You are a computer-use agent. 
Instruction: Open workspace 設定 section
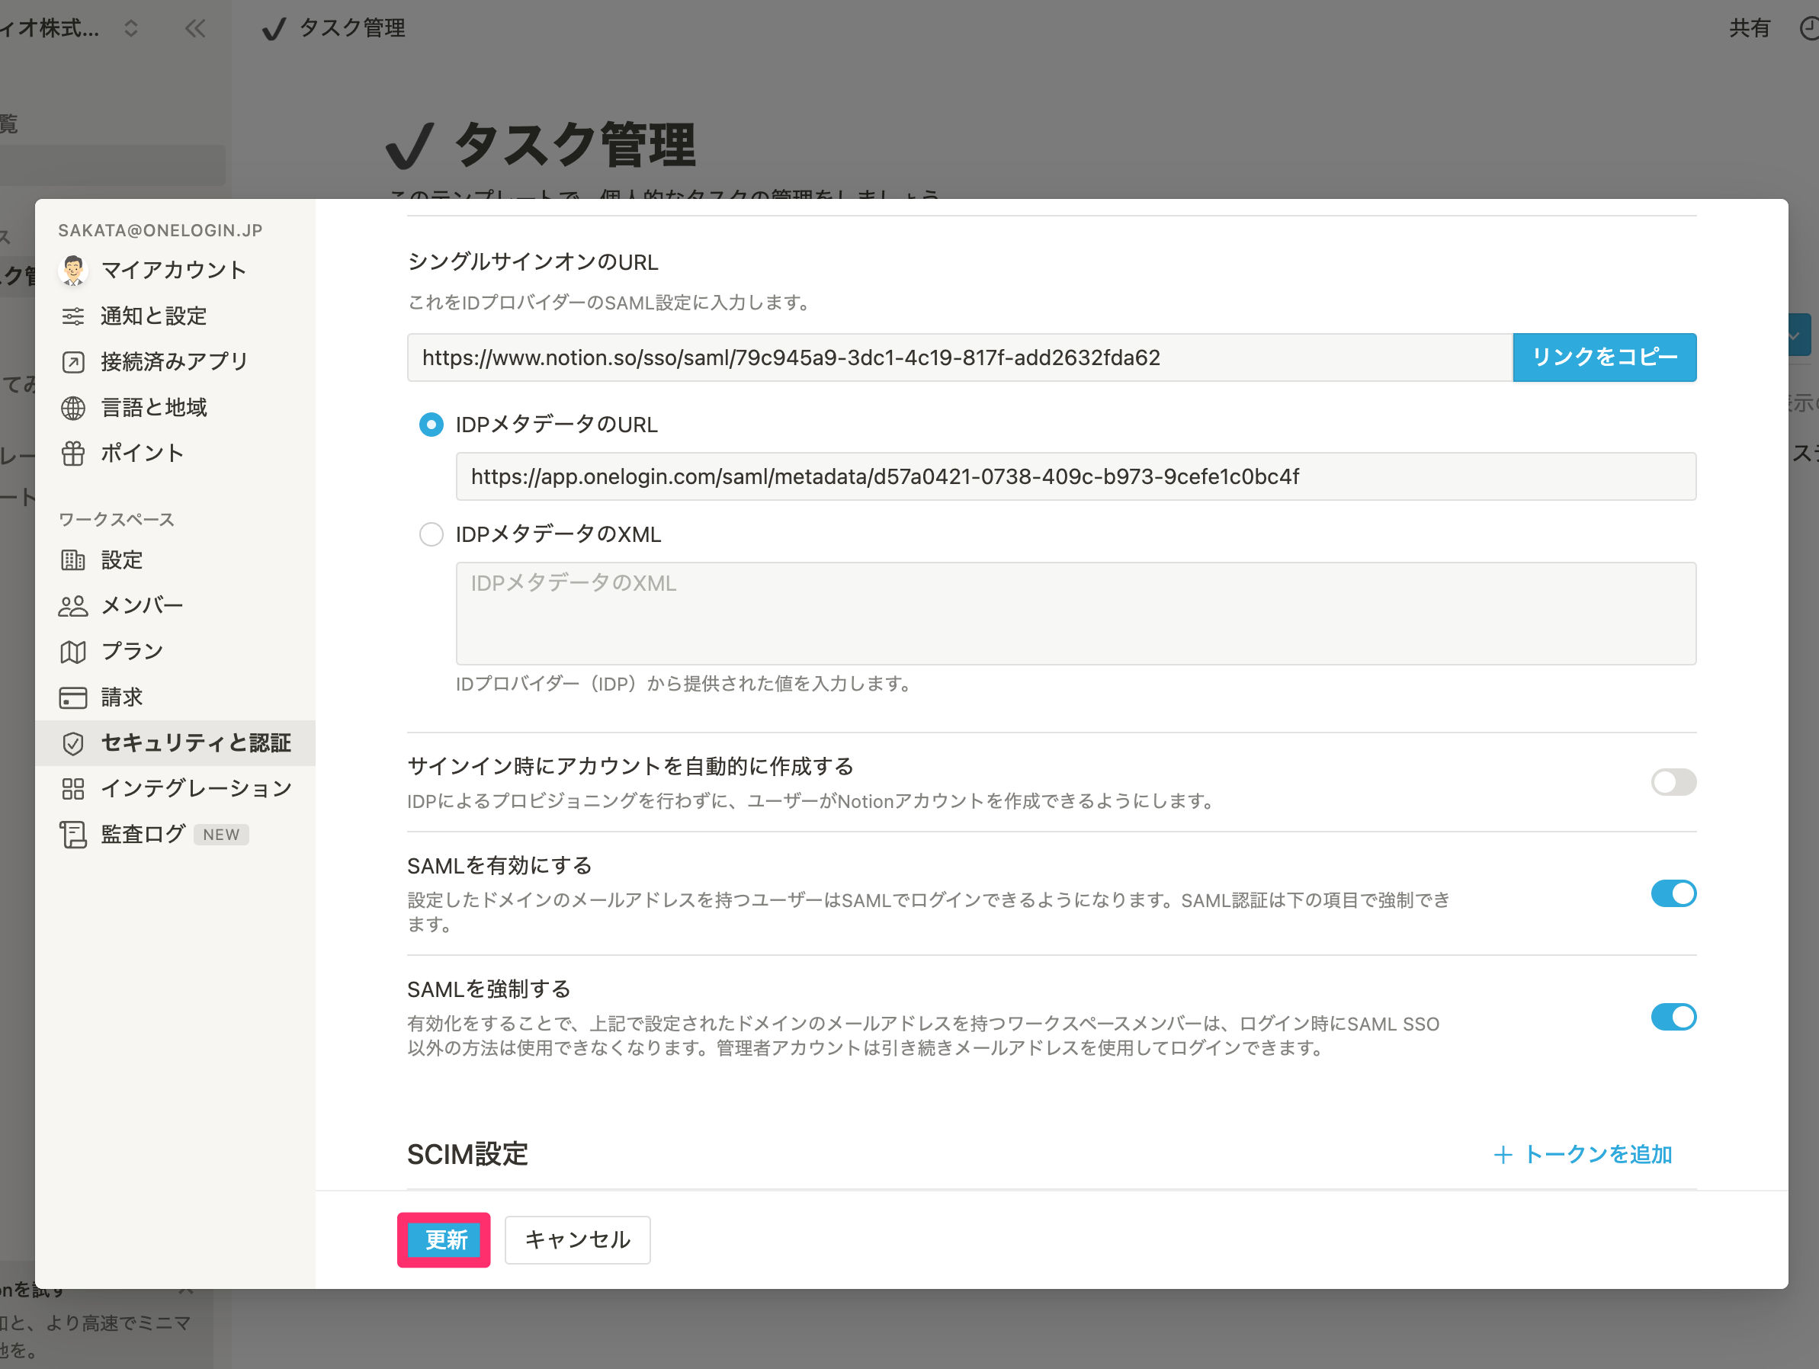tap(175, 560)
